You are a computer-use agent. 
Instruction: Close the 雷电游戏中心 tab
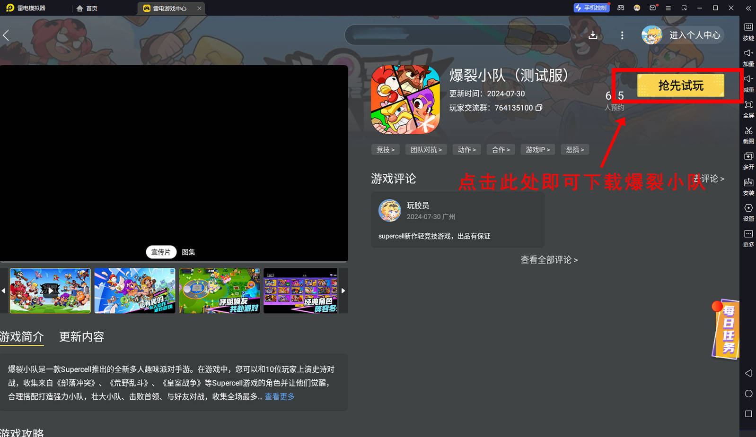pos(199,8)
